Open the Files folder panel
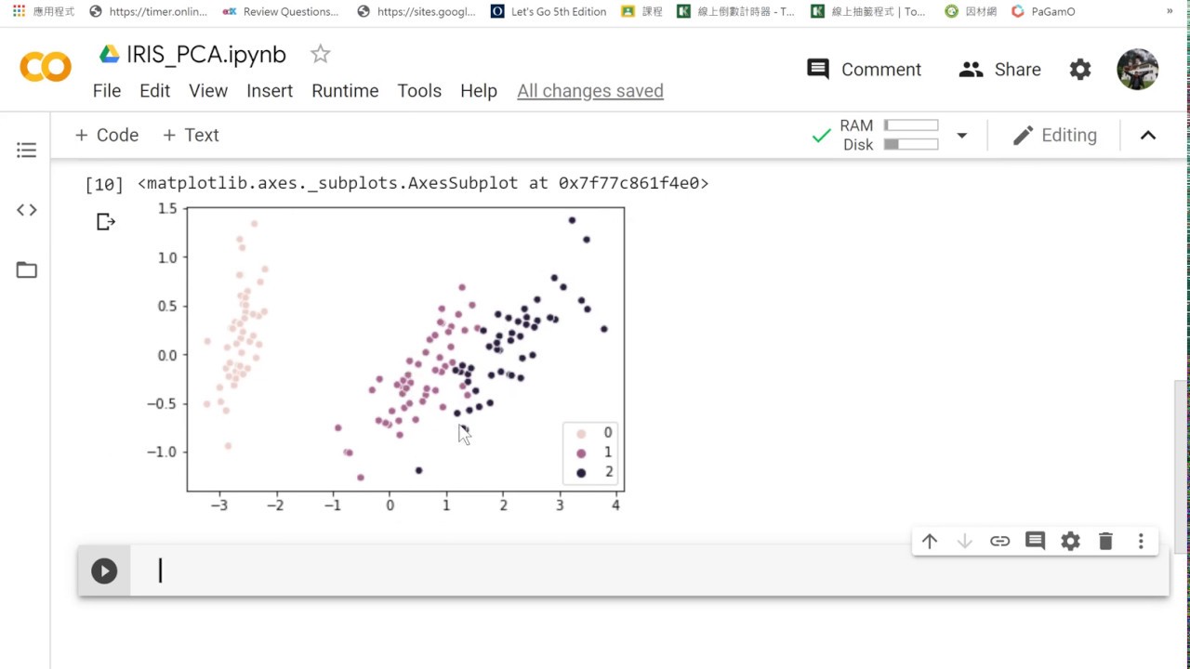1190x669 pixels. coord(26,270)
